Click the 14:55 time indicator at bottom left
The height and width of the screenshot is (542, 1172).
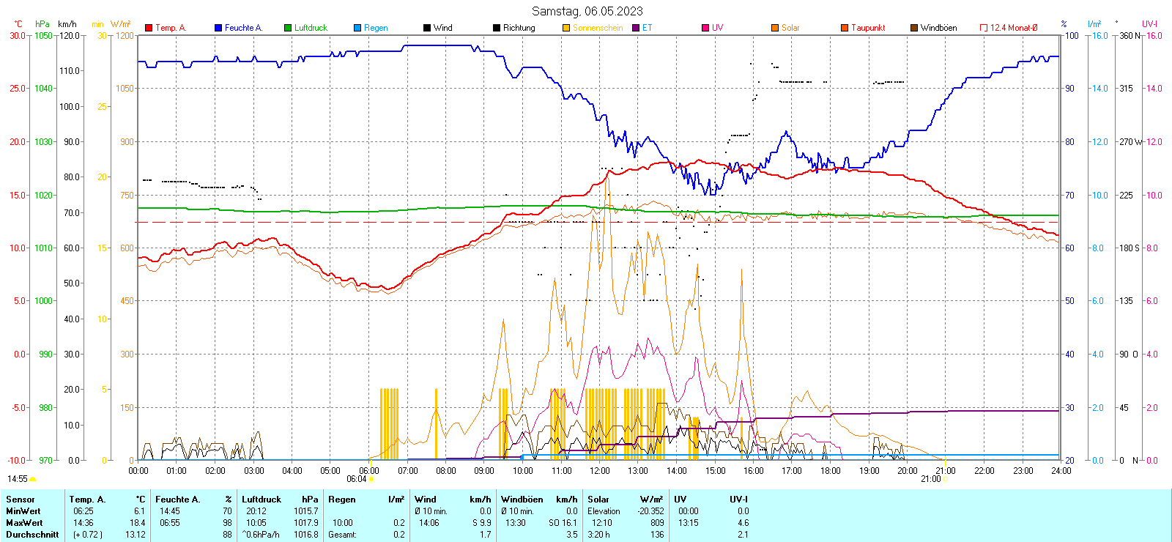pos(18,479)
